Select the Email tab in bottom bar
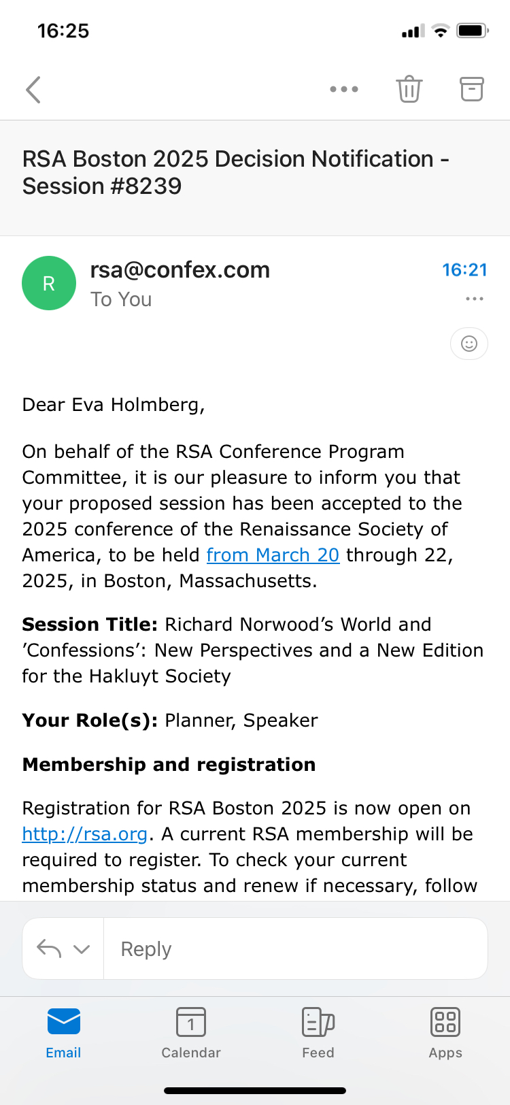The width and height of the screenshot is (510, 1105). (x=63, y=1032)
